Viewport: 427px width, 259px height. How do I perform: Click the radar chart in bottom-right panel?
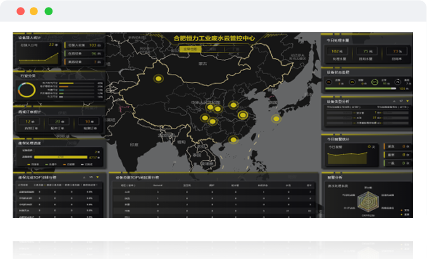[x=368, y=202]
